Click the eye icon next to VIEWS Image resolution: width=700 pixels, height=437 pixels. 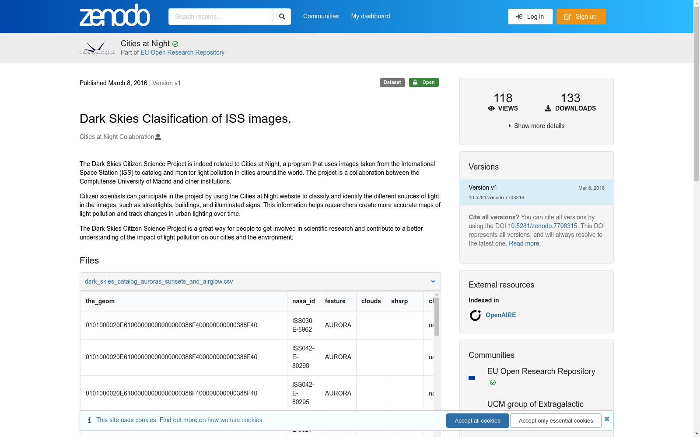pos(491,108)
